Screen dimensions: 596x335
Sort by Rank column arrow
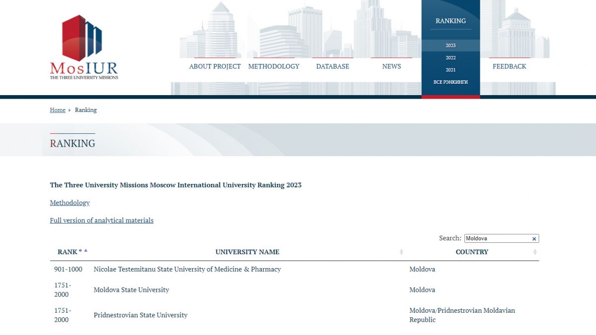click(85, 251)
